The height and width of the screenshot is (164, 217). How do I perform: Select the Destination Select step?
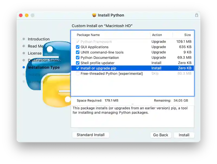pyautogui.click(x=44, y=60)
